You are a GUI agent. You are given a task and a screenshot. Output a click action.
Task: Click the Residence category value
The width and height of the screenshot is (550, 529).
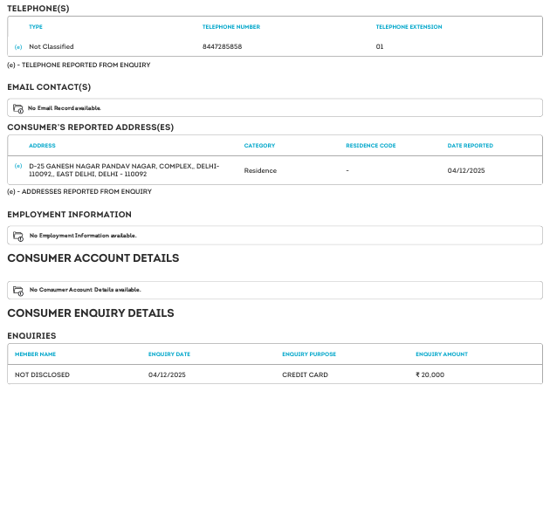(260, 171)
